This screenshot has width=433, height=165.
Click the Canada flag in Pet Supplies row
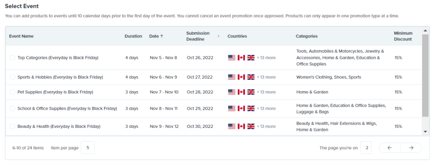click(x=241, y=92)
